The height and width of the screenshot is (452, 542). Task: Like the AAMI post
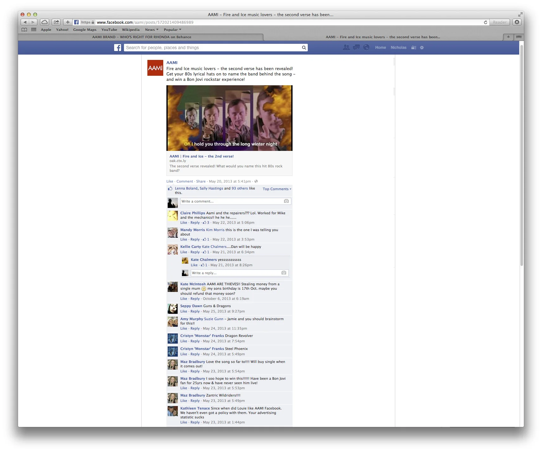pos(170,181)
